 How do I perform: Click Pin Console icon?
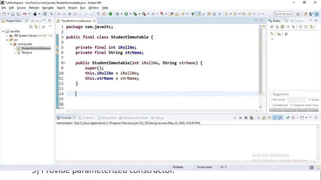(287, 118)
